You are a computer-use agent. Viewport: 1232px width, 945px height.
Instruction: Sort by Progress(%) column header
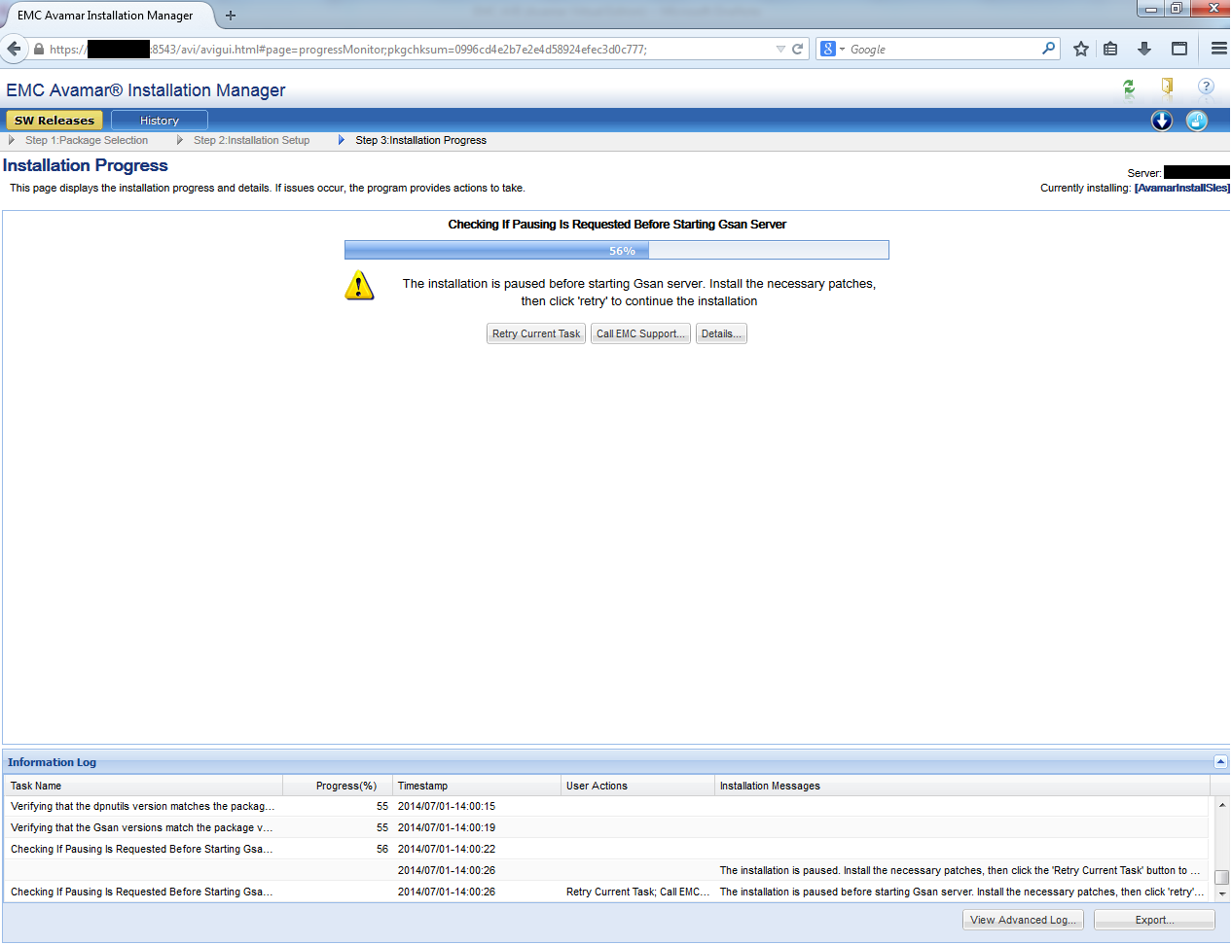[338, 786]
